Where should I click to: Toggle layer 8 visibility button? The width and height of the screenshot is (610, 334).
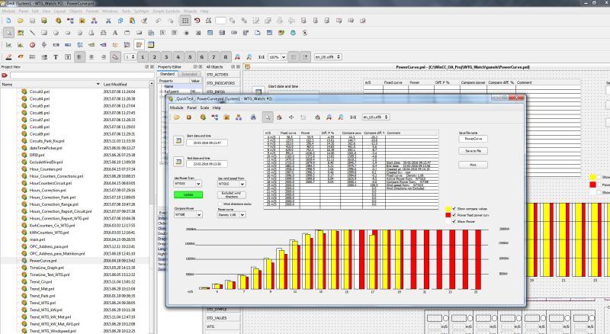pyautogui.click(x=226, y=57)
